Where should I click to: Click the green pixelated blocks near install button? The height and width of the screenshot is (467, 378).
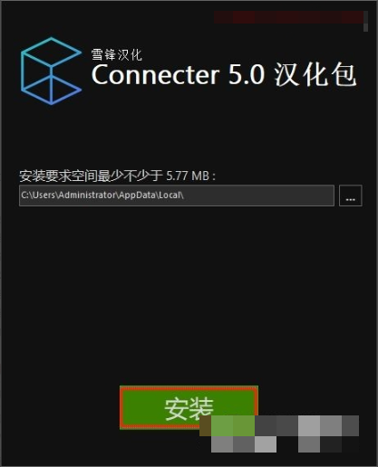pyautogui.click(x=233, y=425)
